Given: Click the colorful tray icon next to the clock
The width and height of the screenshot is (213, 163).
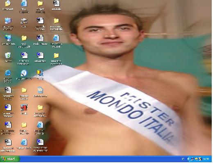Looking at the screenshot, I should pyautogui.click(x=200, y=159).
